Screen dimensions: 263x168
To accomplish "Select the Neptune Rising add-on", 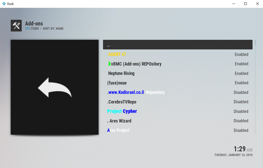I will pyautogui.click(x=178, y=73).
